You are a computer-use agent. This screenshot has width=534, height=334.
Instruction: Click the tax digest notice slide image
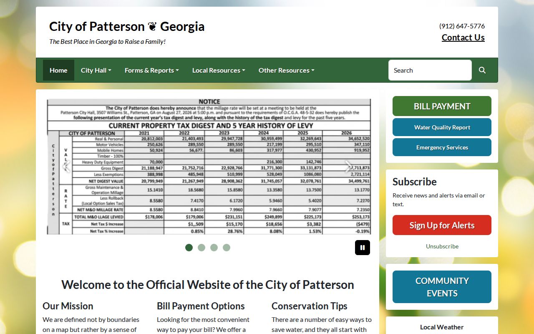click(x=209, y=167)
